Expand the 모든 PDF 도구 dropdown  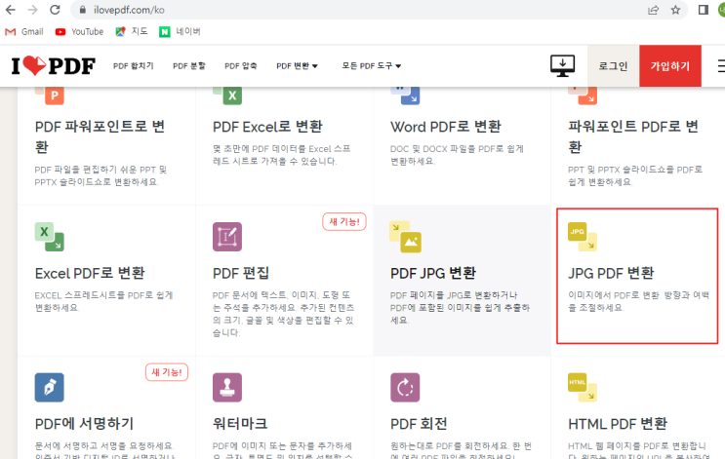[372, 66]
